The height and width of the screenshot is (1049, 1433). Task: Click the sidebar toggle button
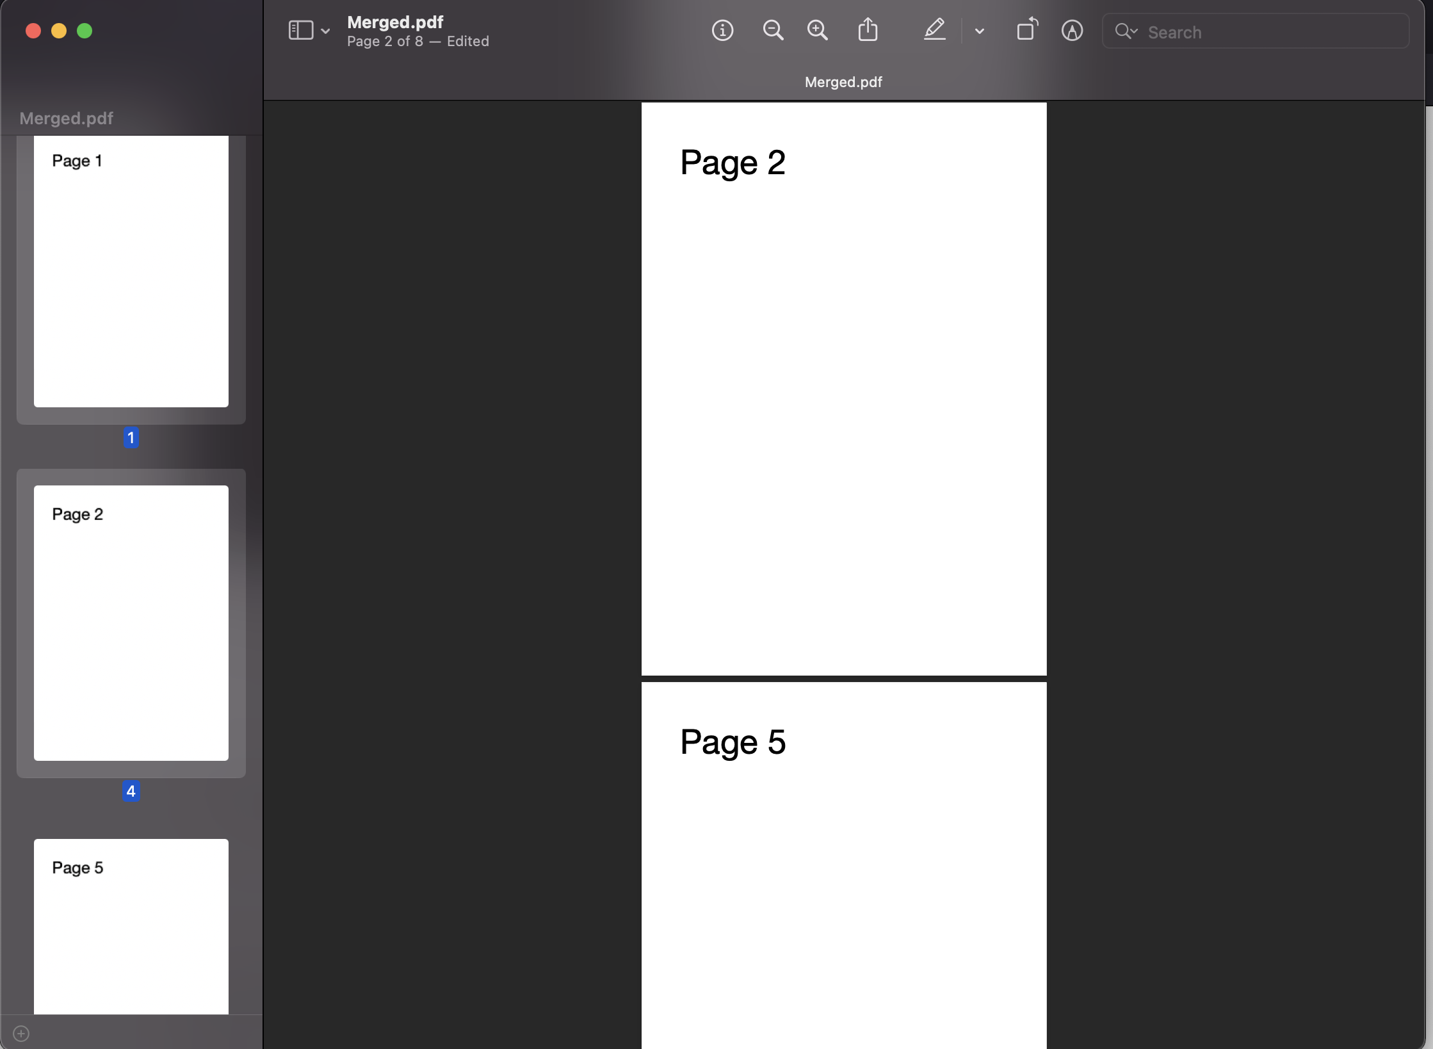302,30
